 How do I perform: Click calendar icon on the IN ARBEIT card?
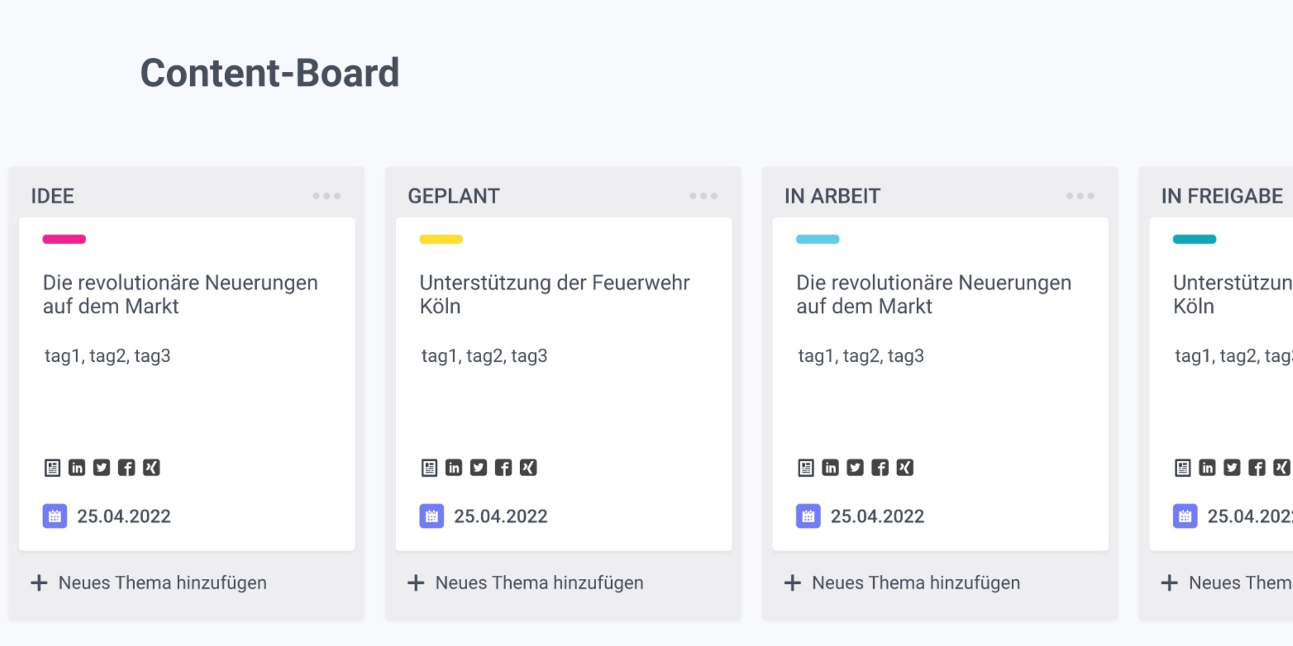pos(809,516)
